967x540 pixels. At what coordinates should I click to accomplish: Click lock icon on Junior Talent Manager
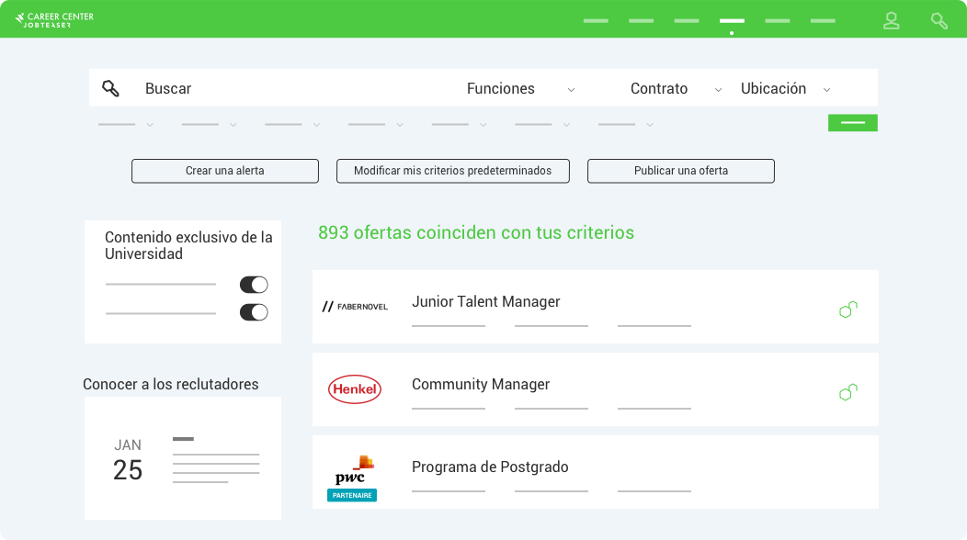[x=848, y=309]
